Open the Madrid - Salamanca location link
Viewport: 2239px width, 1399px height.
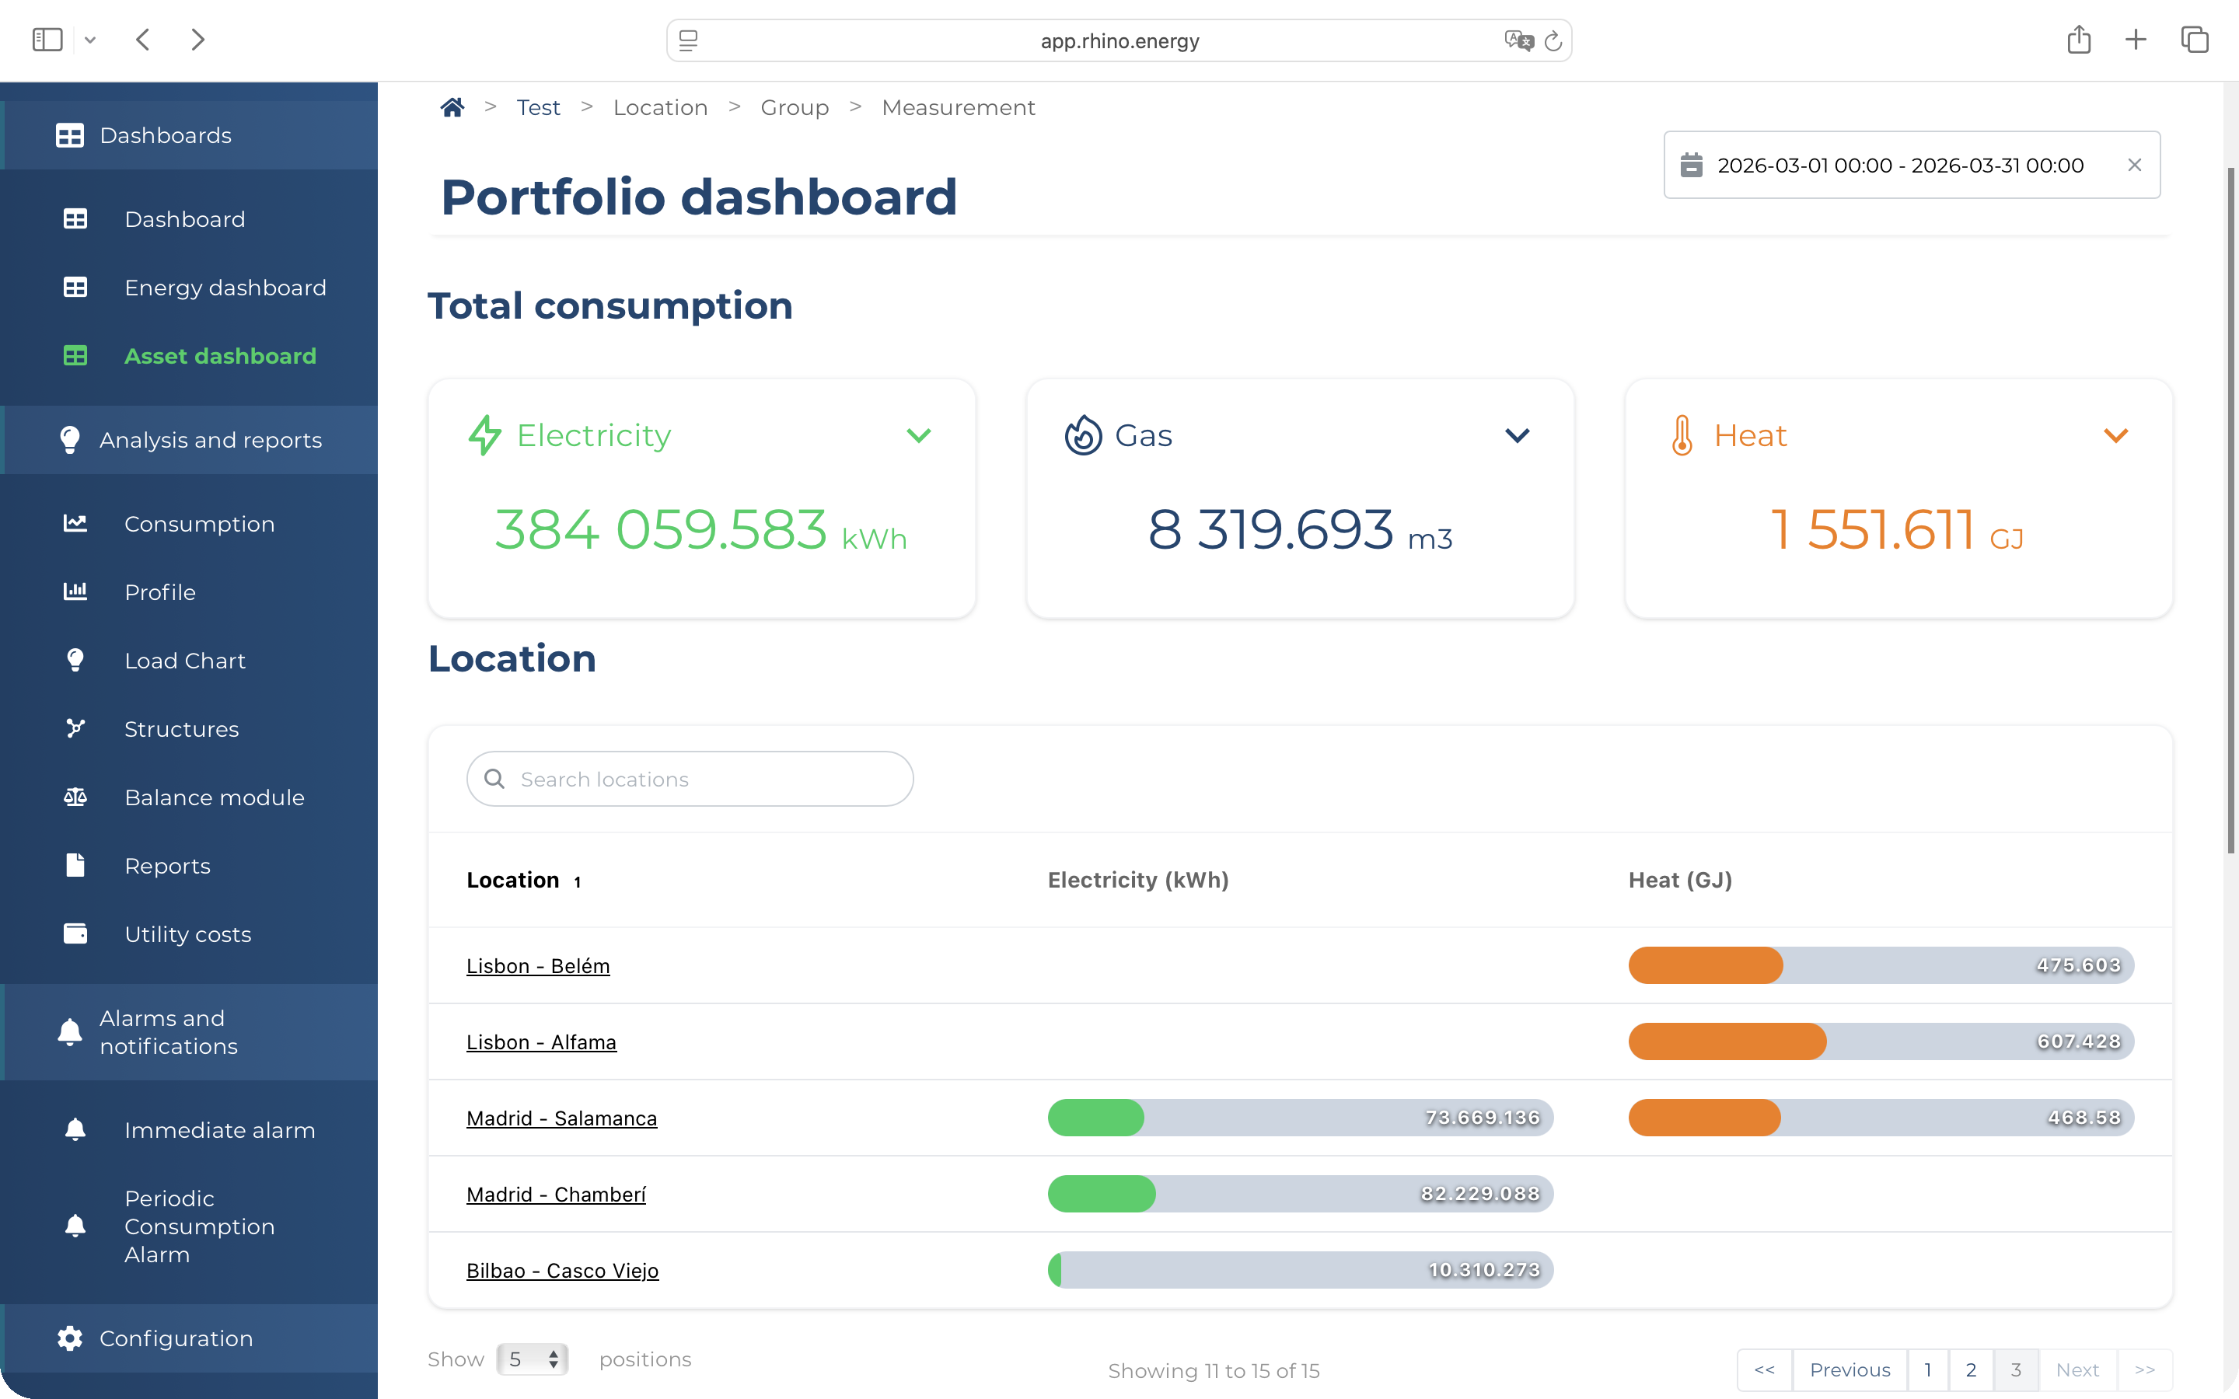tap(561, 1118)
